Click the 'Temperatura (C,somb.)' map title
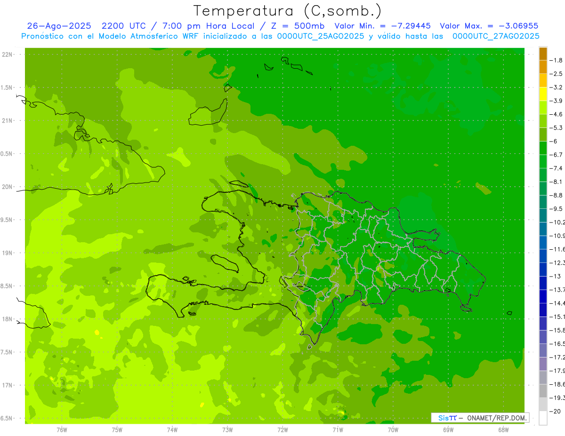565x436 pixels. coord(288,11)
